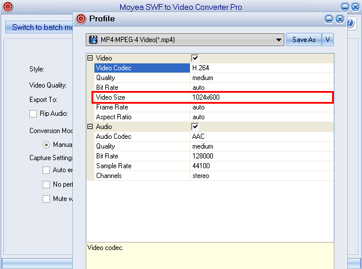
Task: Select the Frame Rate property row
Action: (x=214, y=107)
